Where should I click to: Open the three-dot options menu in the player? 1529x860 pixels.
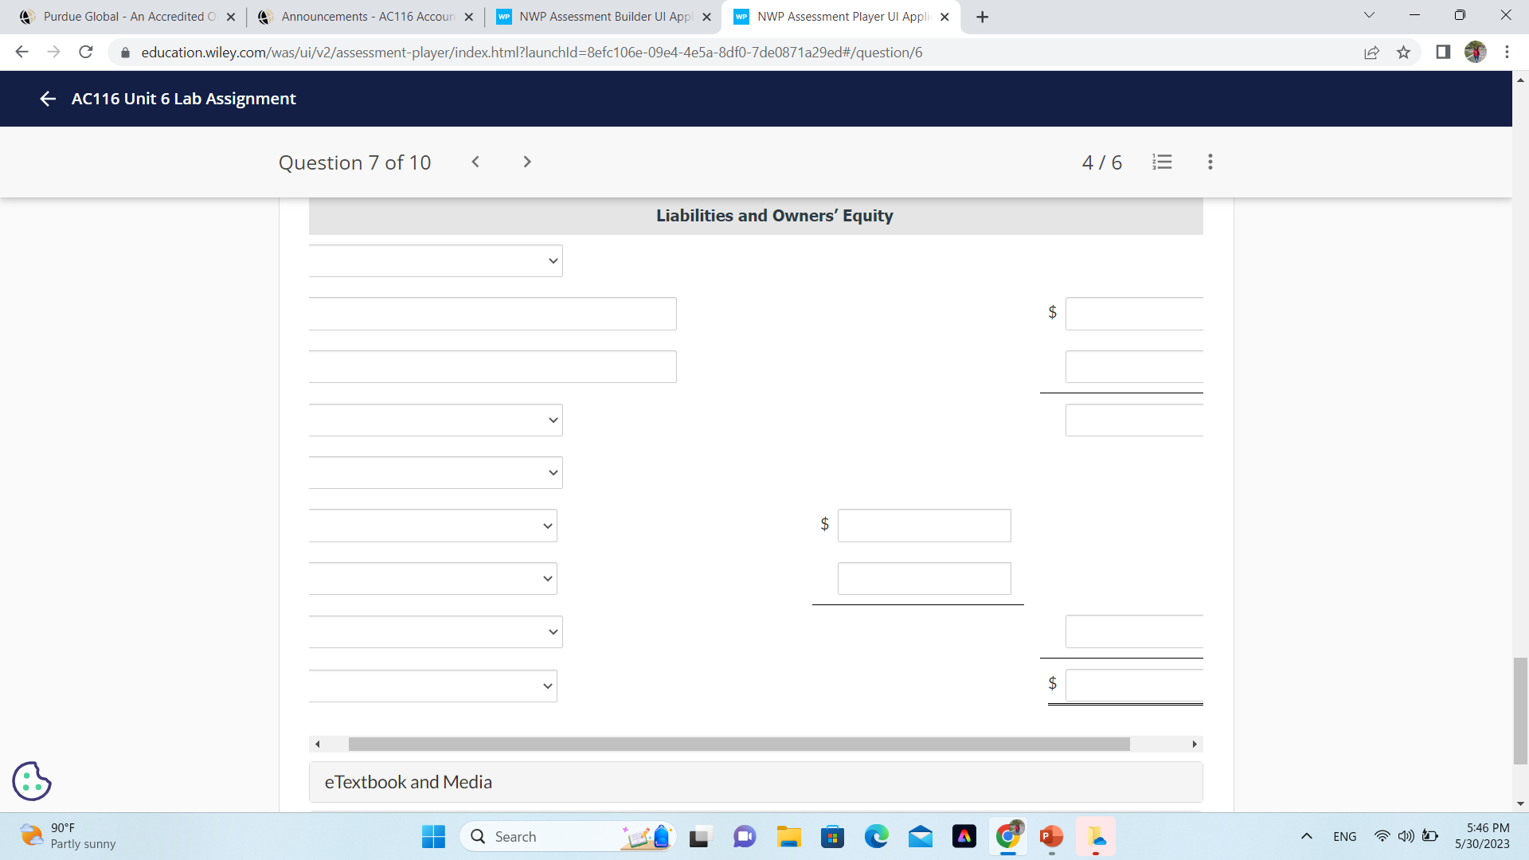[x=1210, y=162]
